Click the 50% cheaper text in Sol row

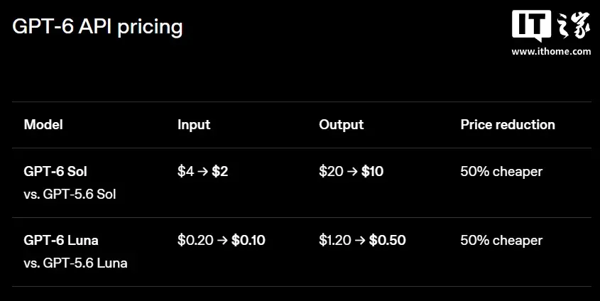pos(501,171)
